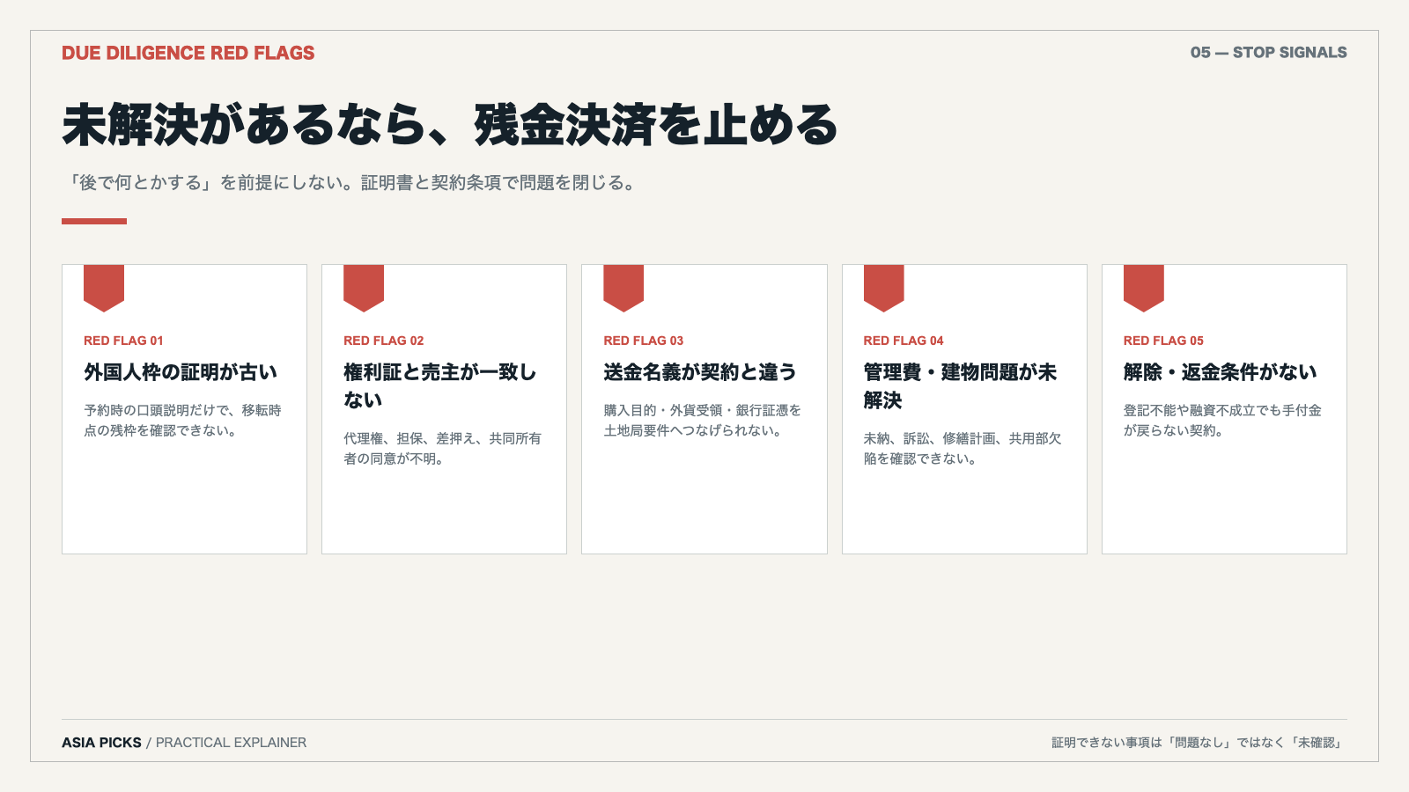Select the DUE DILIGENCE RED FLAGS header
Screen dimensions: 1409x792
[188, 53]
